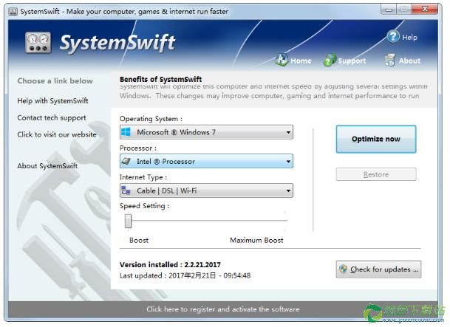Open the Support menu item
Screen dimensions: 450x327
pos(352,61)
